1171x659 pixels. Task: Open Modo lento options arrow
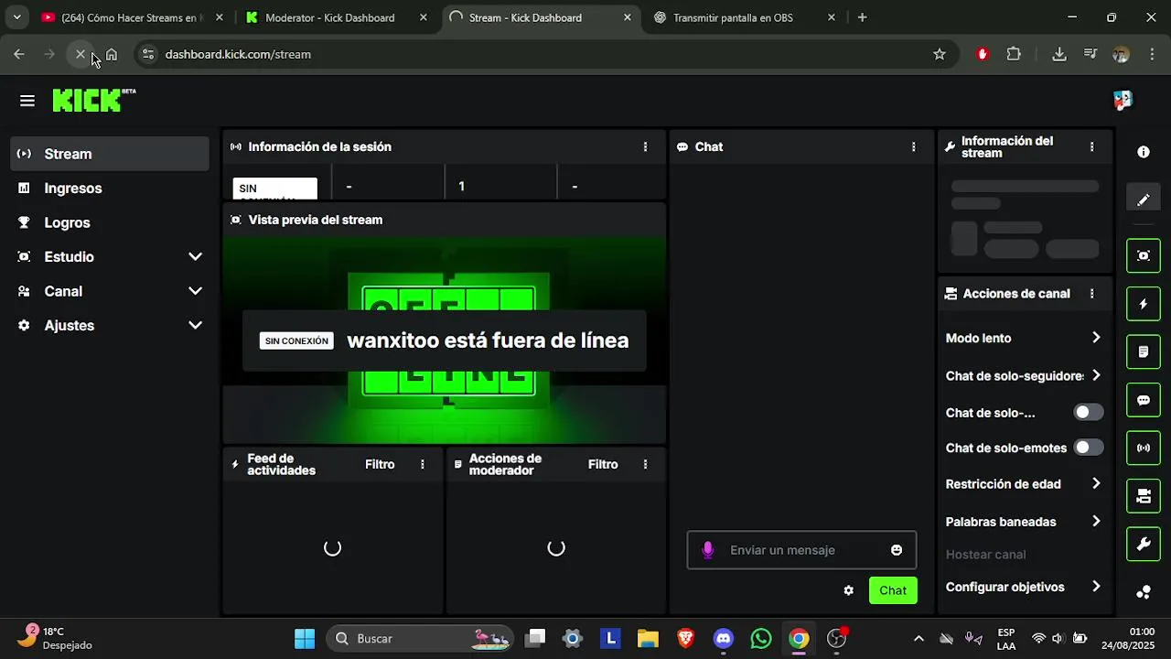coord(1096,338)
